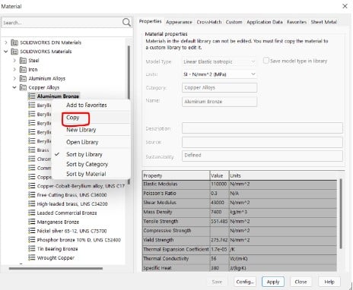Click the Source input field
Screen dimensions: 353x290
pyautogui.click(x=262, y=142)
